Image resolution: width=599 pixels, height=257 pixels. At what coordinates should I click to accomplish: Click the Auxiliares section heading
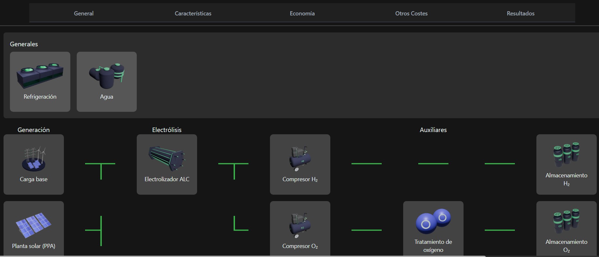coord(433,130)
